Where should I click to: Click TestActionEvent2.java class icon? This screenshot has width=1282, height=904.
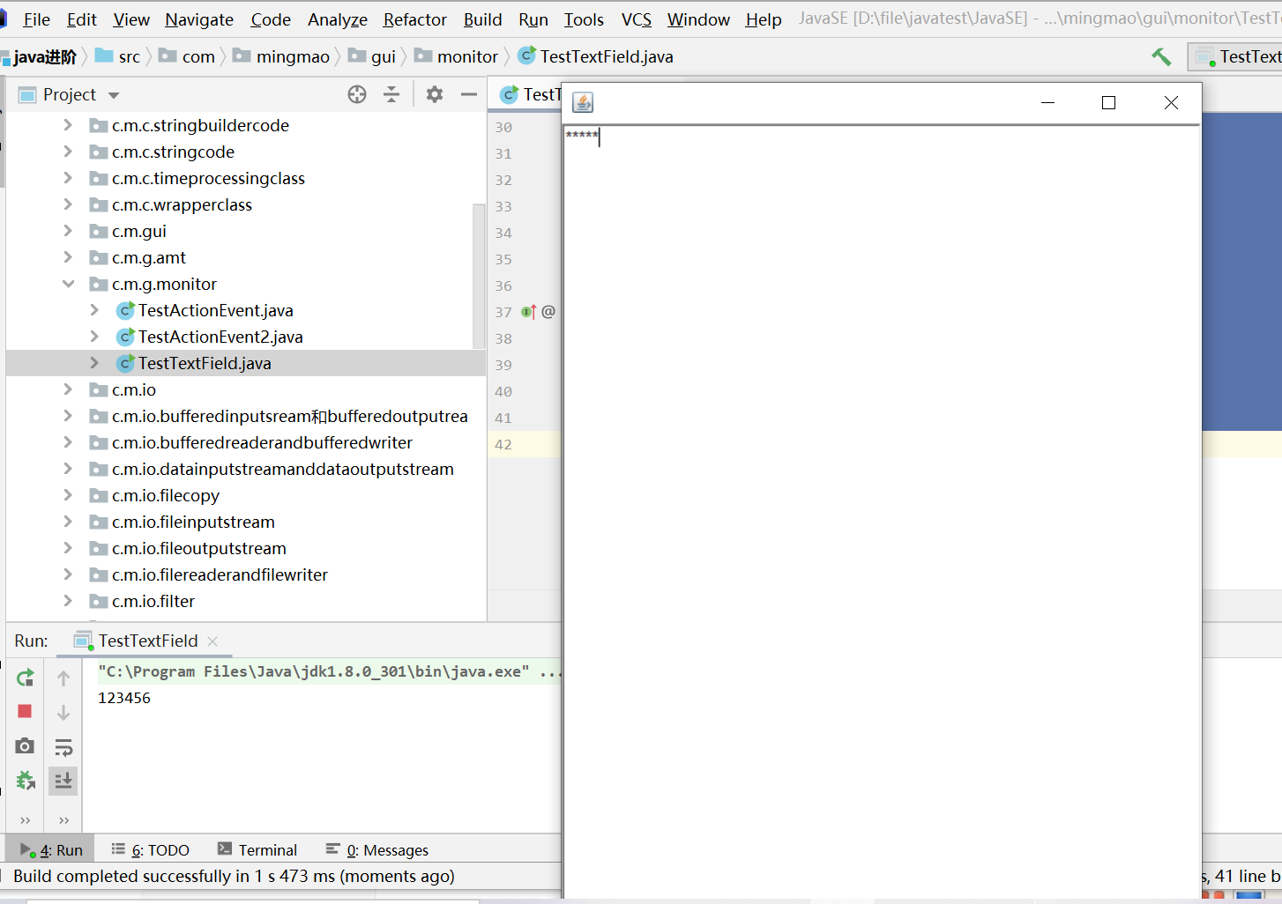pyautogui.click(x=125, y=337)
